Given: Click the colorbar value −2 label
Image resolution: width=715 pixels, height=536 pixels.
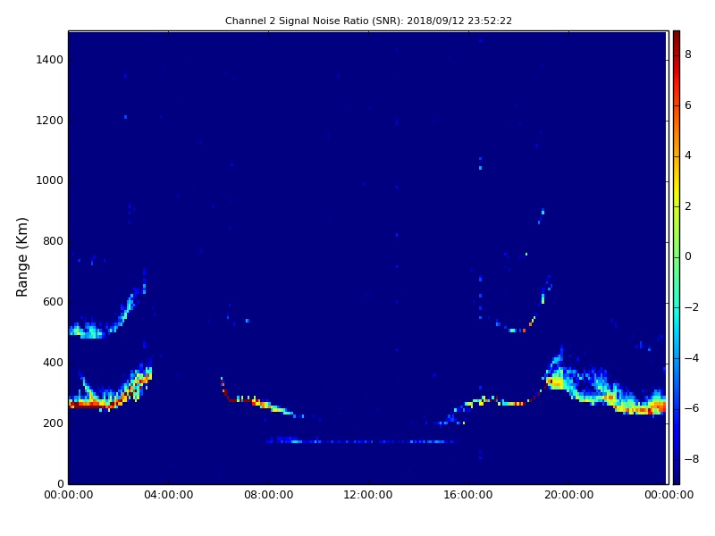Looking at the screenshot, I should 692,307.
